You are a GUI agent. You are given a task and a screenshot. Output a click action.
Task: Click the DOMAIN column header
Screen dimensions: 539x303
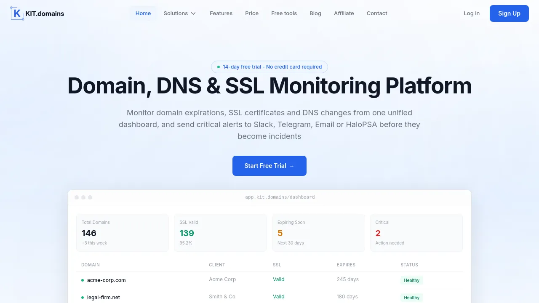pyautogui.click(x=91, y=265)
